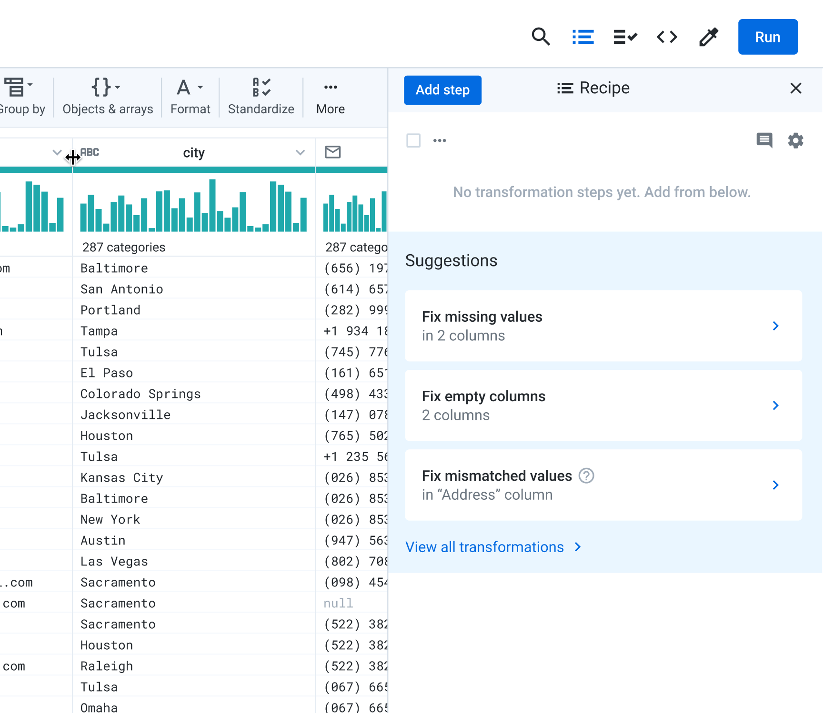
Task: Select the Colorado Springs cell
Action: pos(194,394)
